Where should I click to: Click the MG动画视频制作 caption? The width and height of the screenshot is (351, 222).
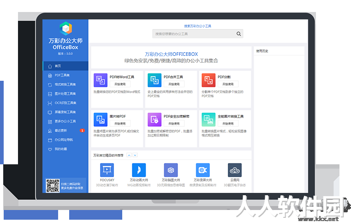point(139,185)
